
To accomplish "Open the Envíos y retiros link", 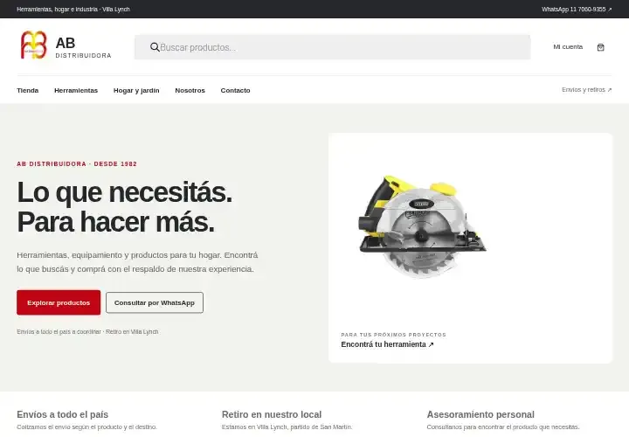I will tap(586, 89).
